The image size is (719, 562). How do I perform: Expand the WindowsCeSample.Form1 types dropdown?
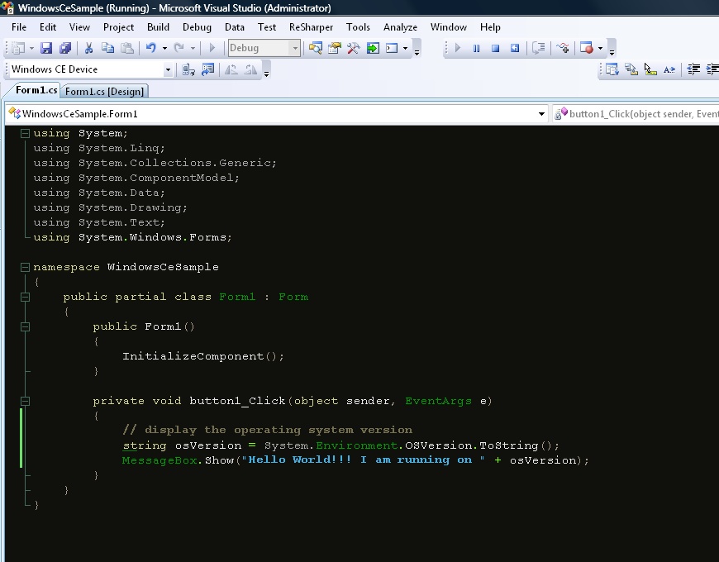[541, 114]
